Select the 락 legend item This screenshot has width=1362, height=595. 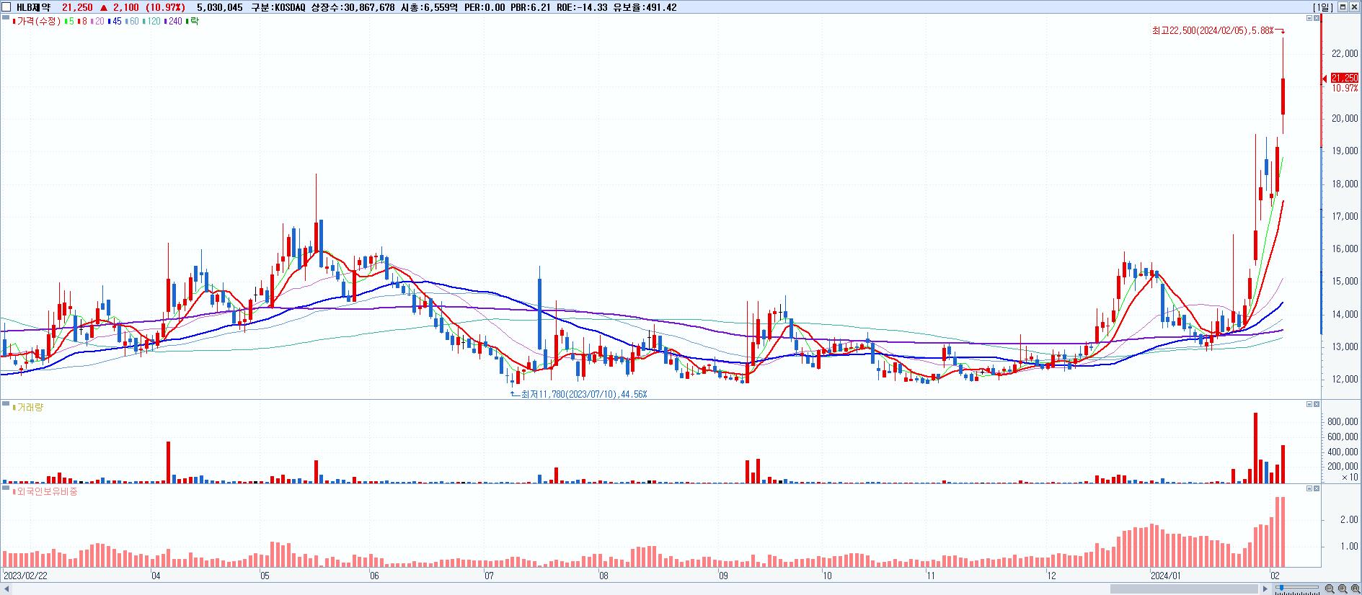click(x=193, y=22)
